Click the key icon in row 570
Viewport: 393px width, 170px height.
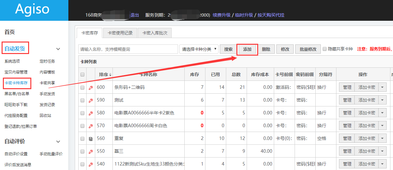pyautogui.click(x=90, y=126)
